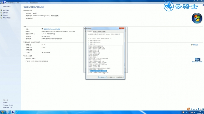The image size is (204, 114).
Task: Click the IME bar user account icon
Action: 201,109
